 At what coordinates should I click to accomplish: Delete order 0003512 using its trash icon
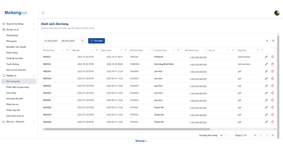click(272, 64)
